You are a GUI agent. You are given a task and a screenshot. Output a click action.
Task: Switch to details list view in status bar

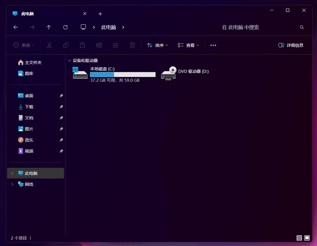[x=299, y=238]
